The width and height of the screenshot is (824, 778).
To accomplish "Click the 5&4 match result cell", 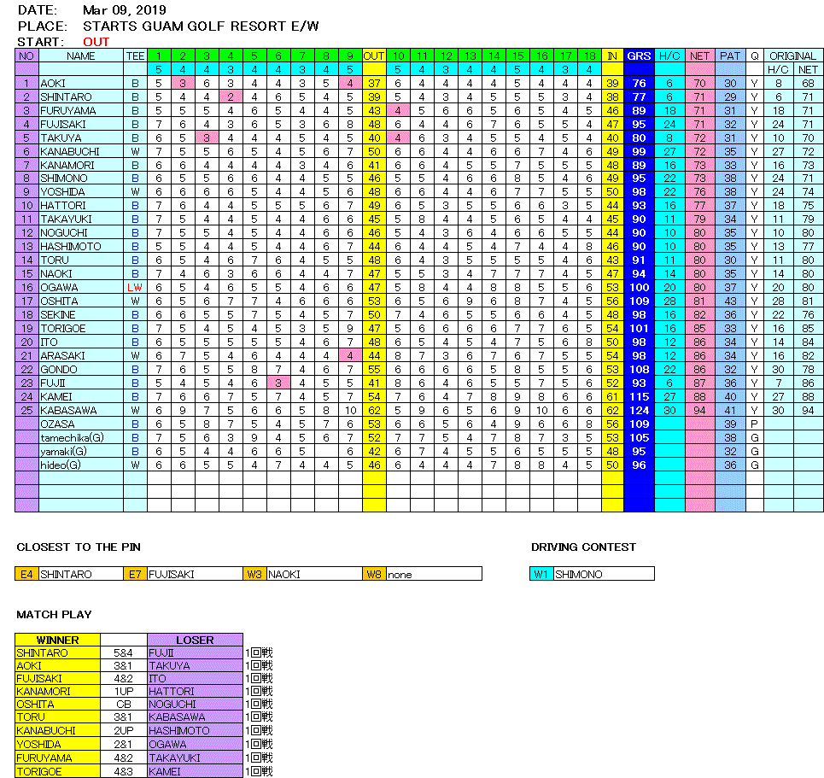I will point(124,653).
